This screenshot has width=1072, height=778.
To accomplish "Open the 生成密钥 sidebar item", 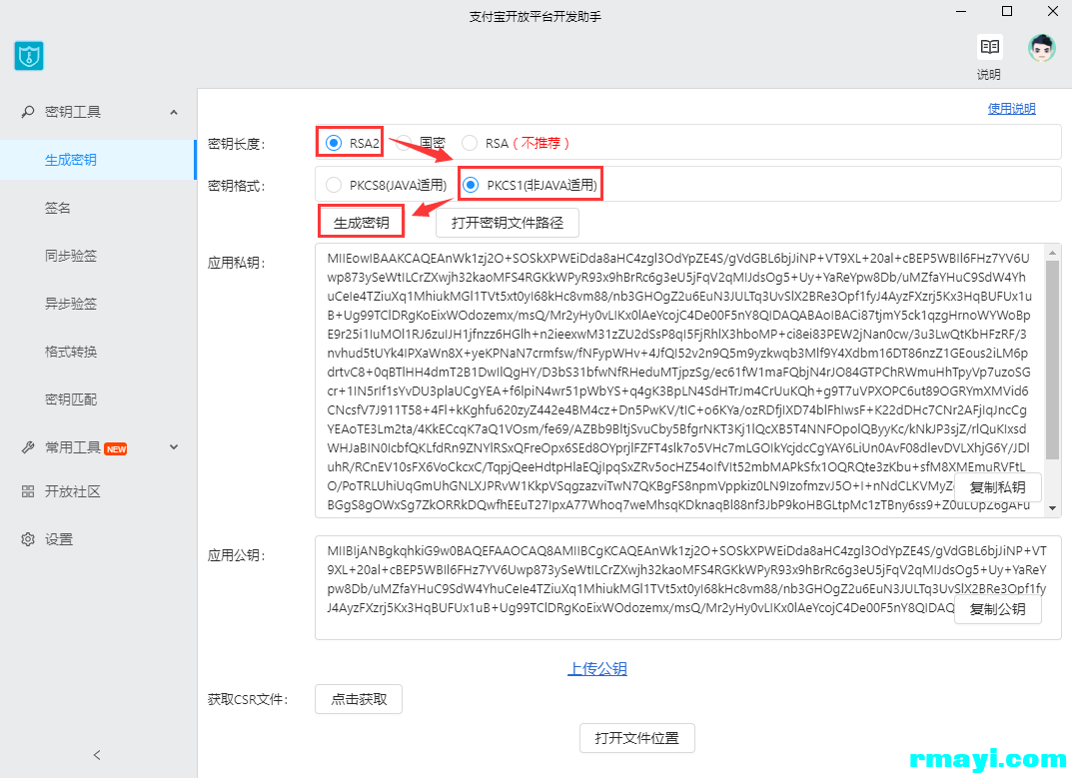I will [x=98, y=160].
